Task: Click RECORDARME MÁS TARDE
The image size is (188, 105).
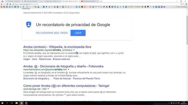Action: pyautogui.click(x=52, y=33)
